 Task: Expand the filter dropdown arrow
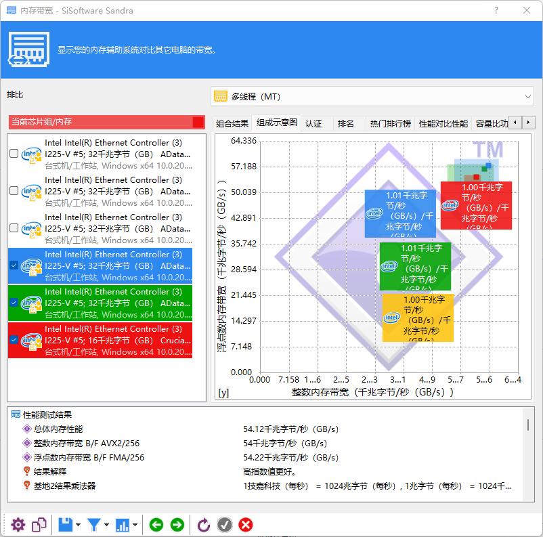pyautogui.click(x=106, y=525)
